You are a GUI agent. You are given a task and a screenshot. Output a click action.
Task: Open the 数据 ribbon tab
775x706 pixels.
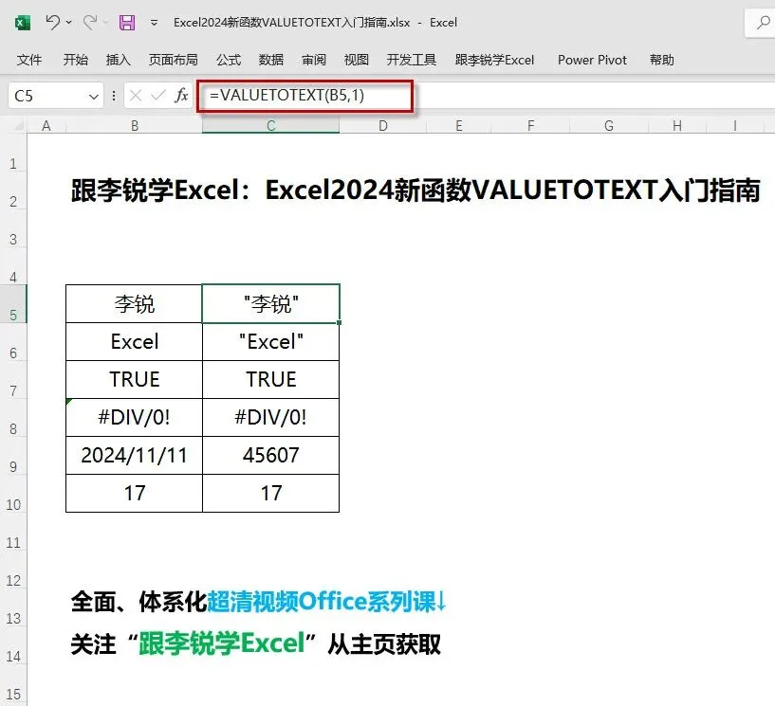click(271, 61)
